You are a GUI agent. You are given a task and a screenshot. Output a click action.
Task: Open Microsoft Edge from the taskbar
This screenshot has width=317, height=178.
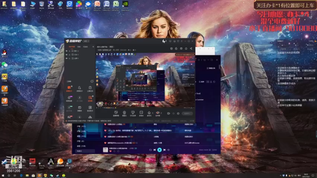[x=21, y=176]
